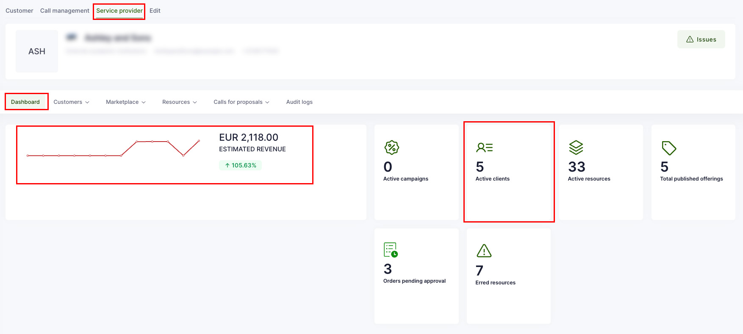Open the Audit logs tab

(x=299, y=102)
